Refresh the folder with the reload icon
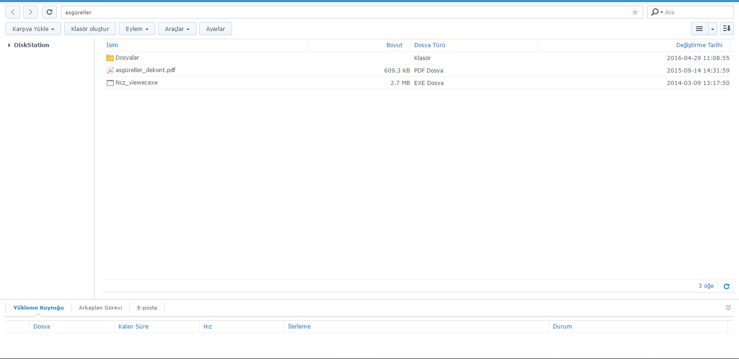 click(x=49, y=12)
